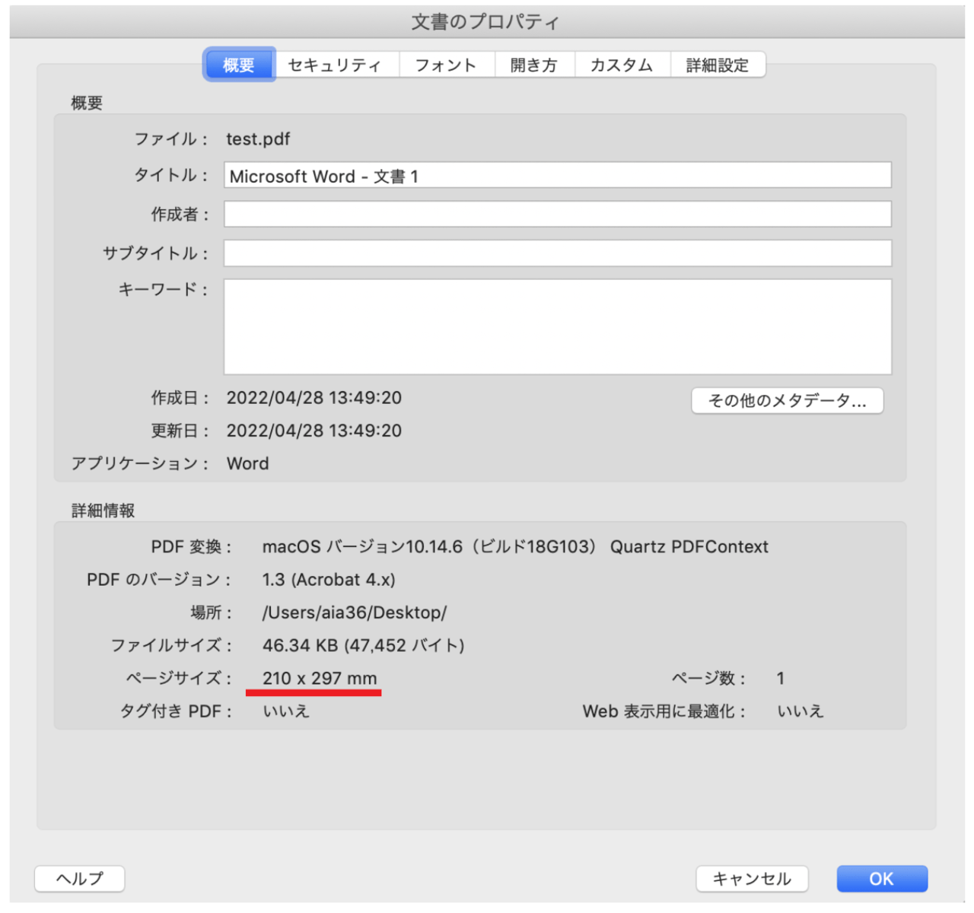Switch to the セキュリティ tab
The image size is (974, 913).
(335, 65)
